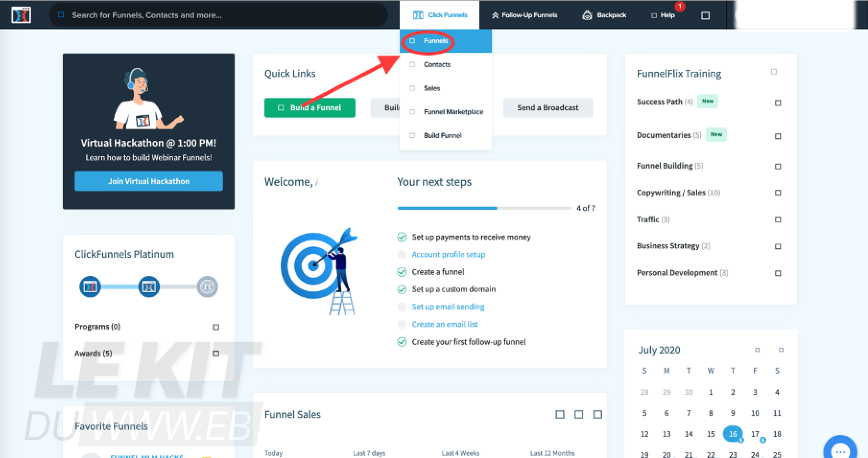Open the Programs expander icon
The width and height of the screenshot is (868, 458).
pyautogui.click(x=216, y=327)
